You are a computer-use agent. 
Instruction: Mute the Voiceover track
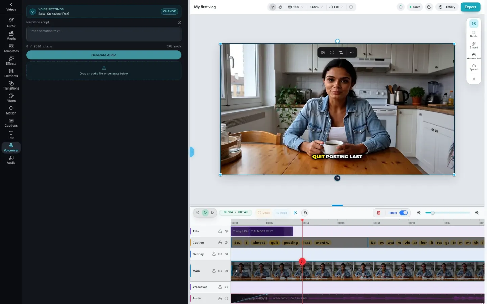coord(226,287)
